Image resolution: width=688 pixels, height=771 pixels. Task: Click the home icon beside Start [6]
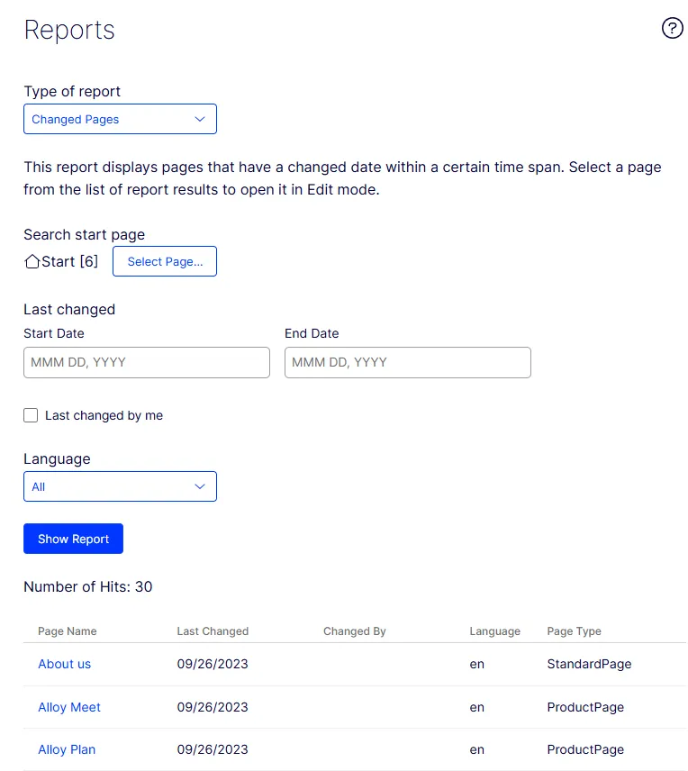tap(32, 261)
